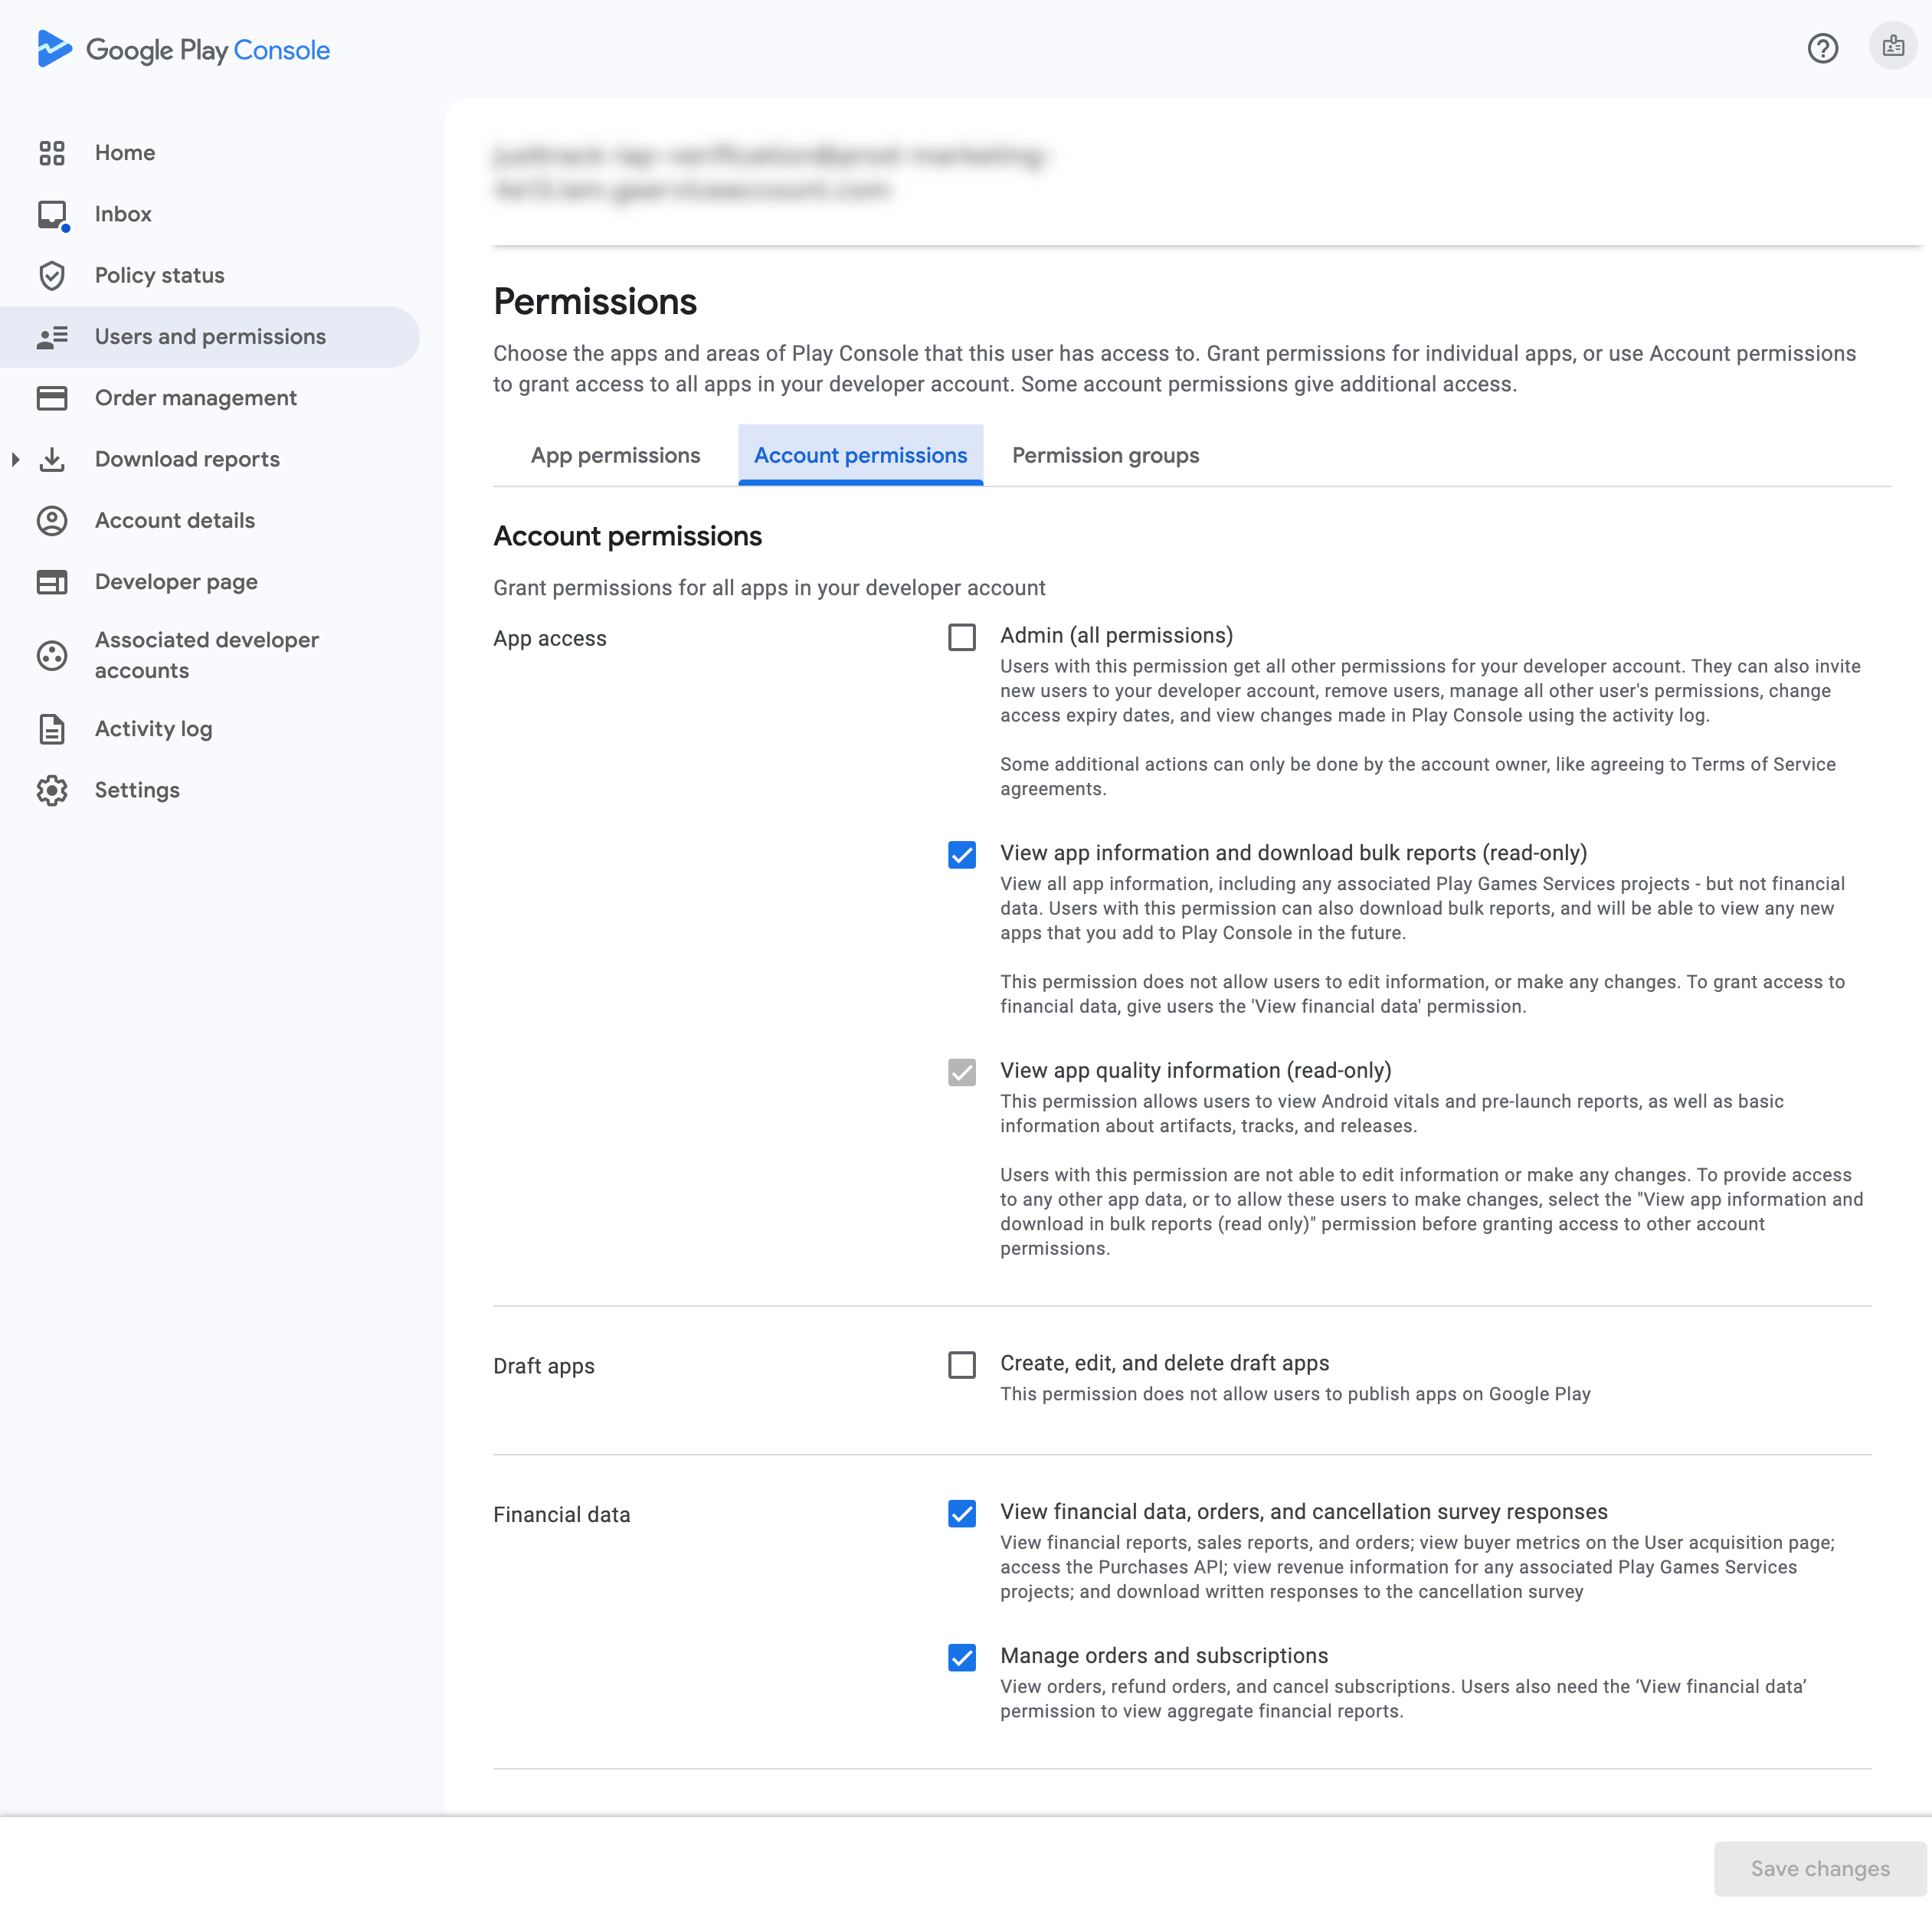Open the Inbox section
The image size is (1932, 1912).
pos(123,214)
